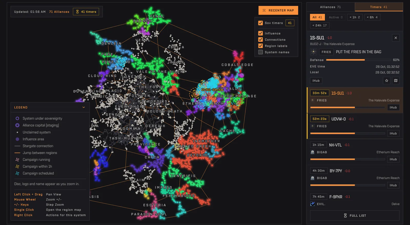Click FRIES icon in UDVW-O timer row
Viewport: 410px width, 225px height.
tap(312, 126)
